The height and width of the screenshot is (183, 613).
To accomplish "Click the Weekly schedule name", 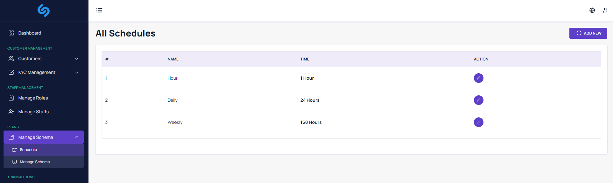I will [175, 122].
